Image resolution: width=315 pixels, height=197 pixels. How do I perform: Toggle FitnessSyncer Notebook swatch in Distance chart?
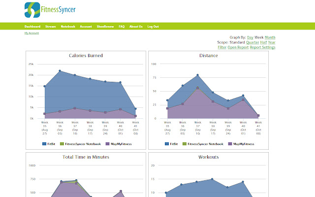[185, 144]
